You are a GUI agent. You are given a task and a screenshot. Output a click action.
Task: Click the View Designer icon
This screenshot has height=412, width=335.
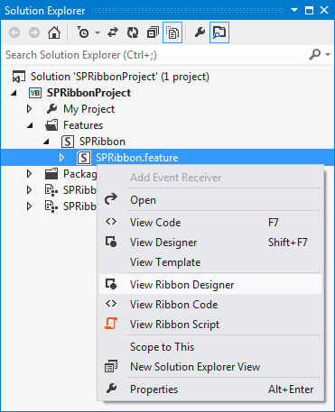click(x=111, y=242)
